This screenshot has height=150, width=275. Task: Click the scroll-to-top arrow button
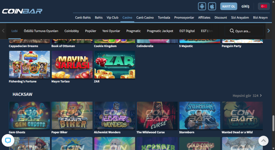point(263,141)
